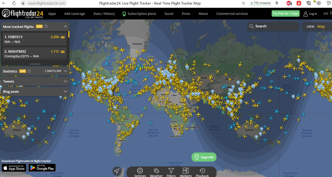Open the Commercial services menu

[232, 14]
